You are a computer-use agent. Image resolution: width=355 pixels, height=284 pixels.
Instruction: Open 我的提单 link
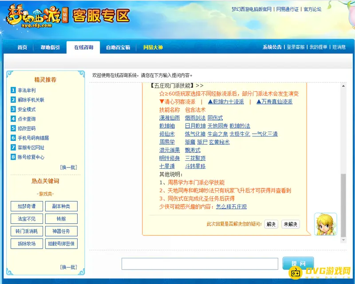[x=318, y=47]
